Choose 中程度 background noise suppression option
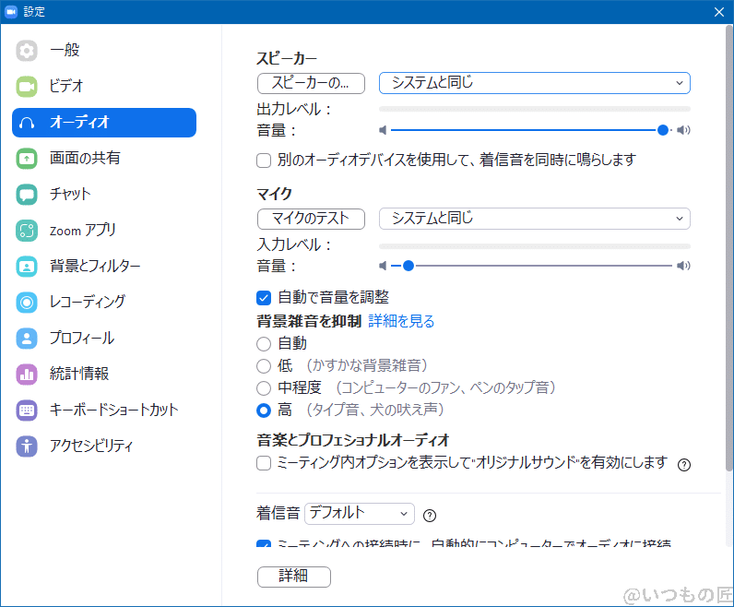This screenshot has width=734, height=607. pyautogui.click(x=264, y=388)
